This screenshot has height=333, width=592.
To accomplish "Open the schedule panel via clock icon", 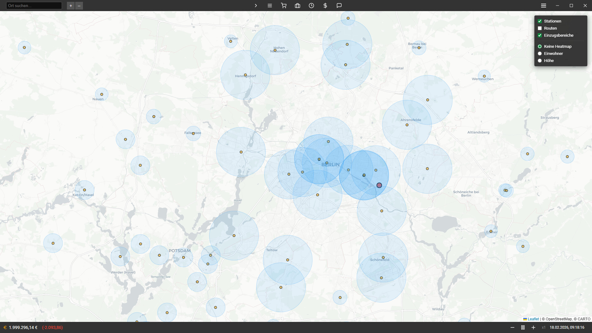I will 311,6.
